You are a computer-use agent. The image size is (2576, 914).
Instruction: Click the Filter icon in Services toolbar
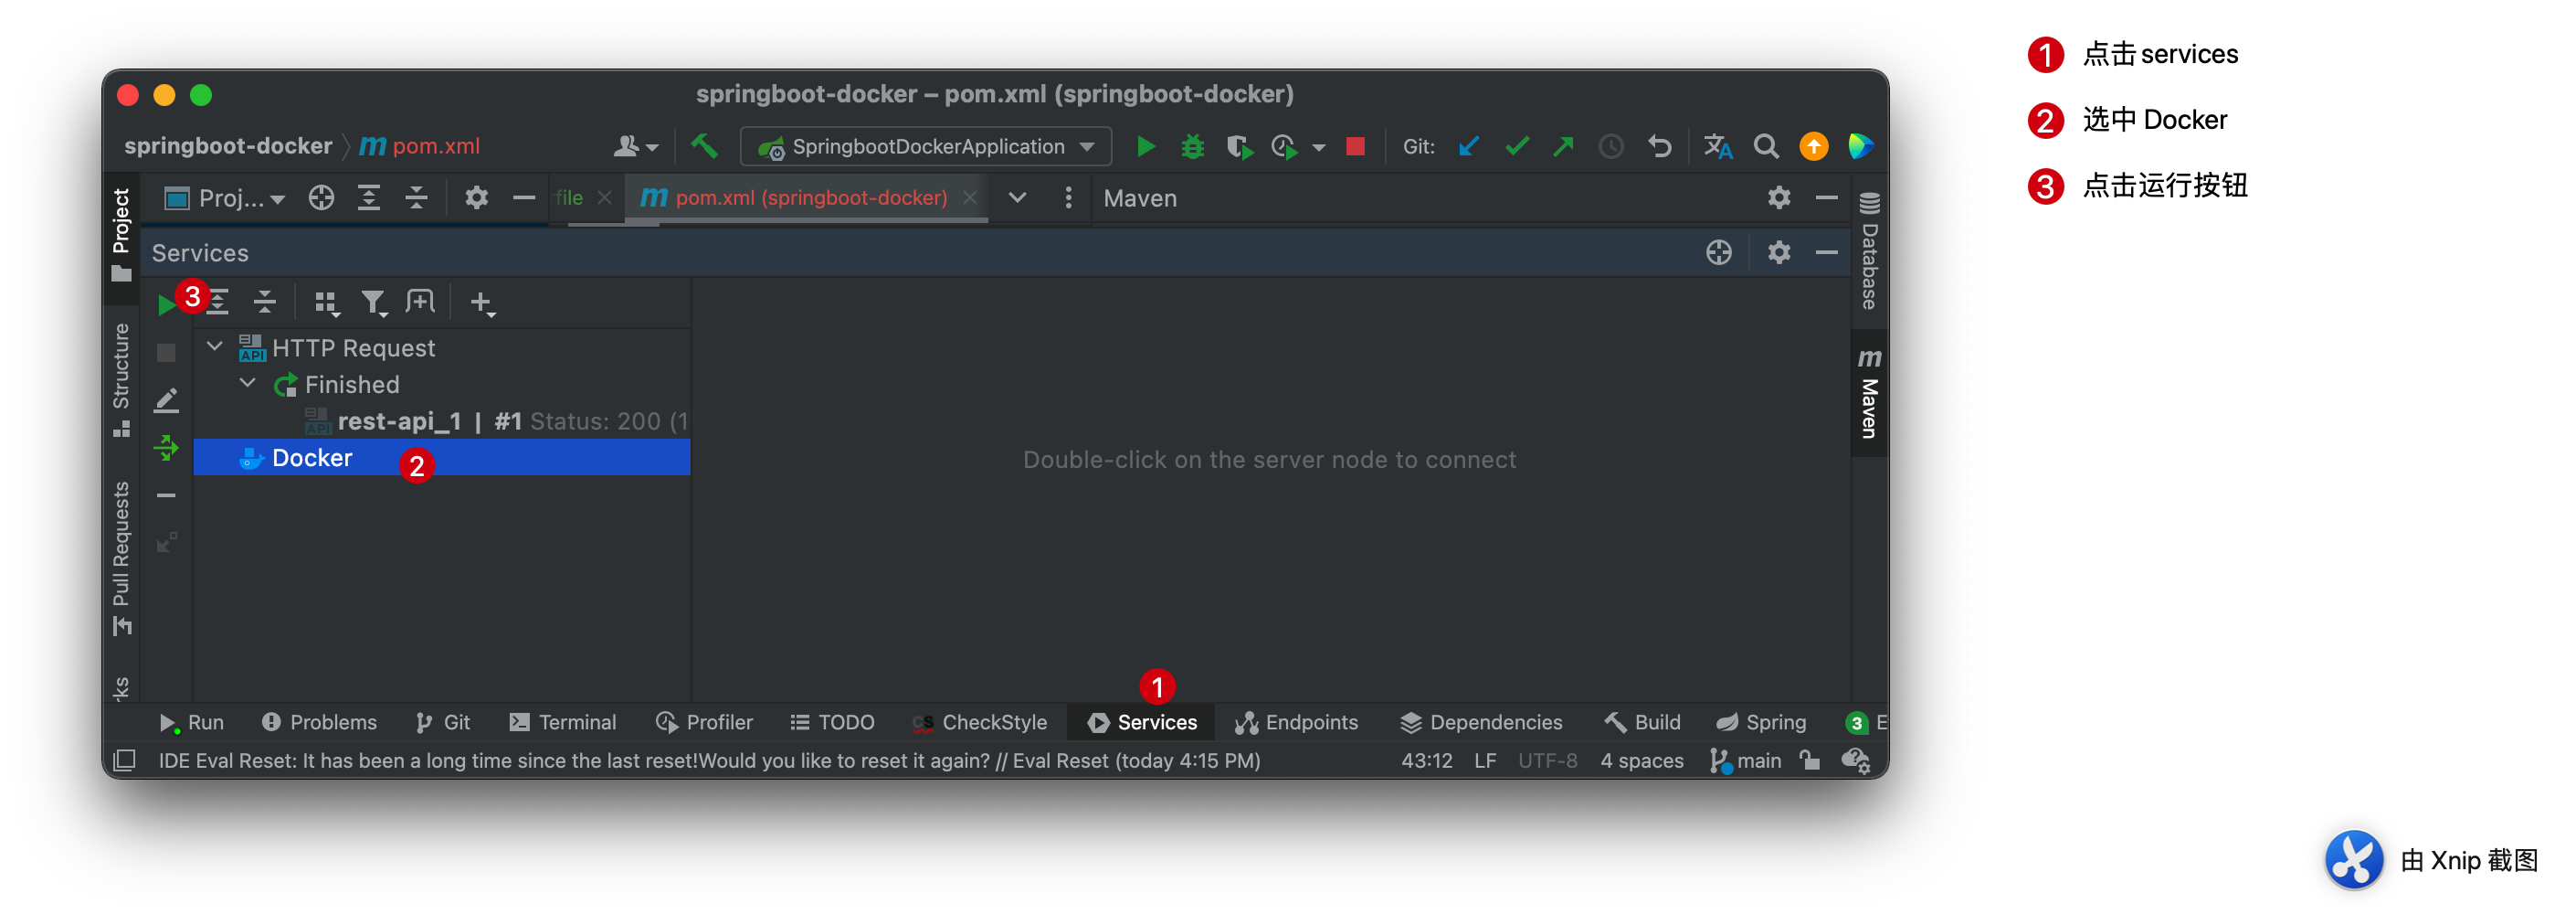[x=373, y=303]
